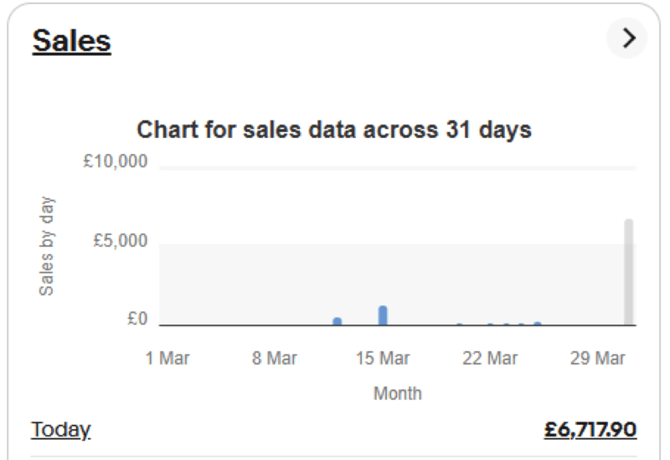Click the £10,000 y-axis label

coord(116,161)
